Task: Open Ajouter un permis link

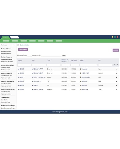Action: pos(6,94)
